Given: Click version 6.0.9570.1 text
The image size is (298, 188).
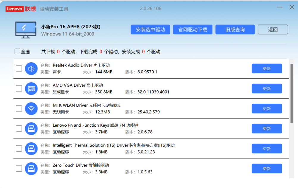Looking at the screenshot, I should pos(147,72).
